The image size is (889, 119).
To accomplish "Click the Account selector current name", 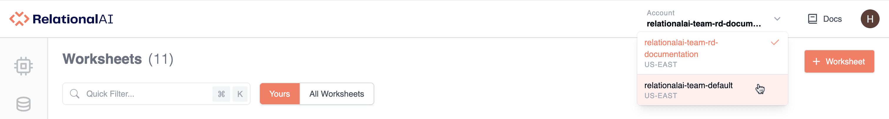I will [x=703, y=24].
